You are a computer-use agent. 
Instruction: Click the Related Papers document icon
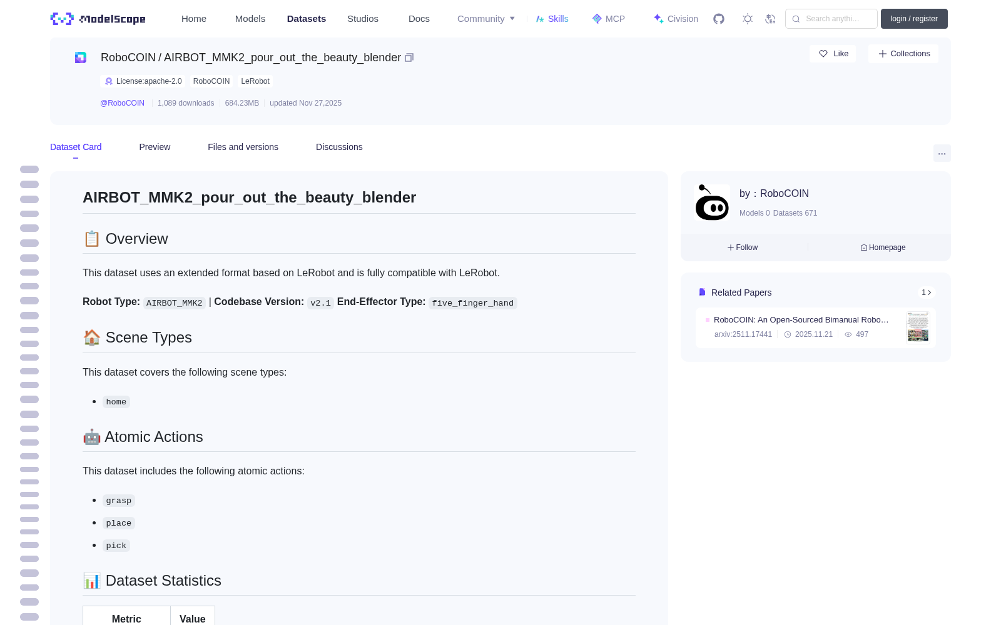click(702, 292)
